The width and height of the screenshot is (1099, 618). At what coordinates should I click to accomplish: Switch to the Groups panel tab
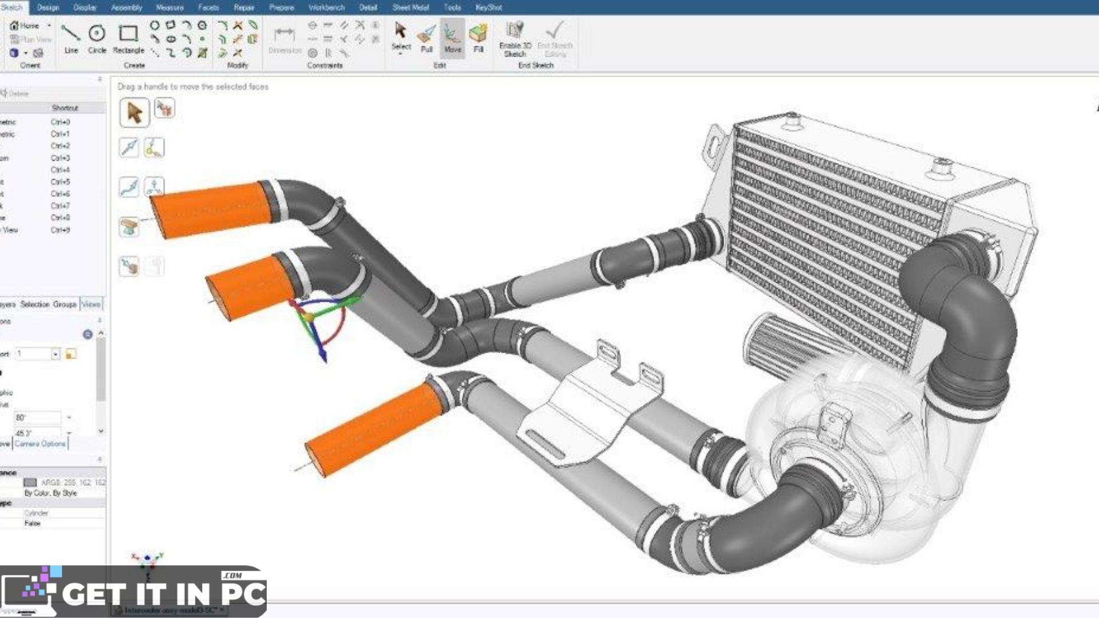(65, 304)
